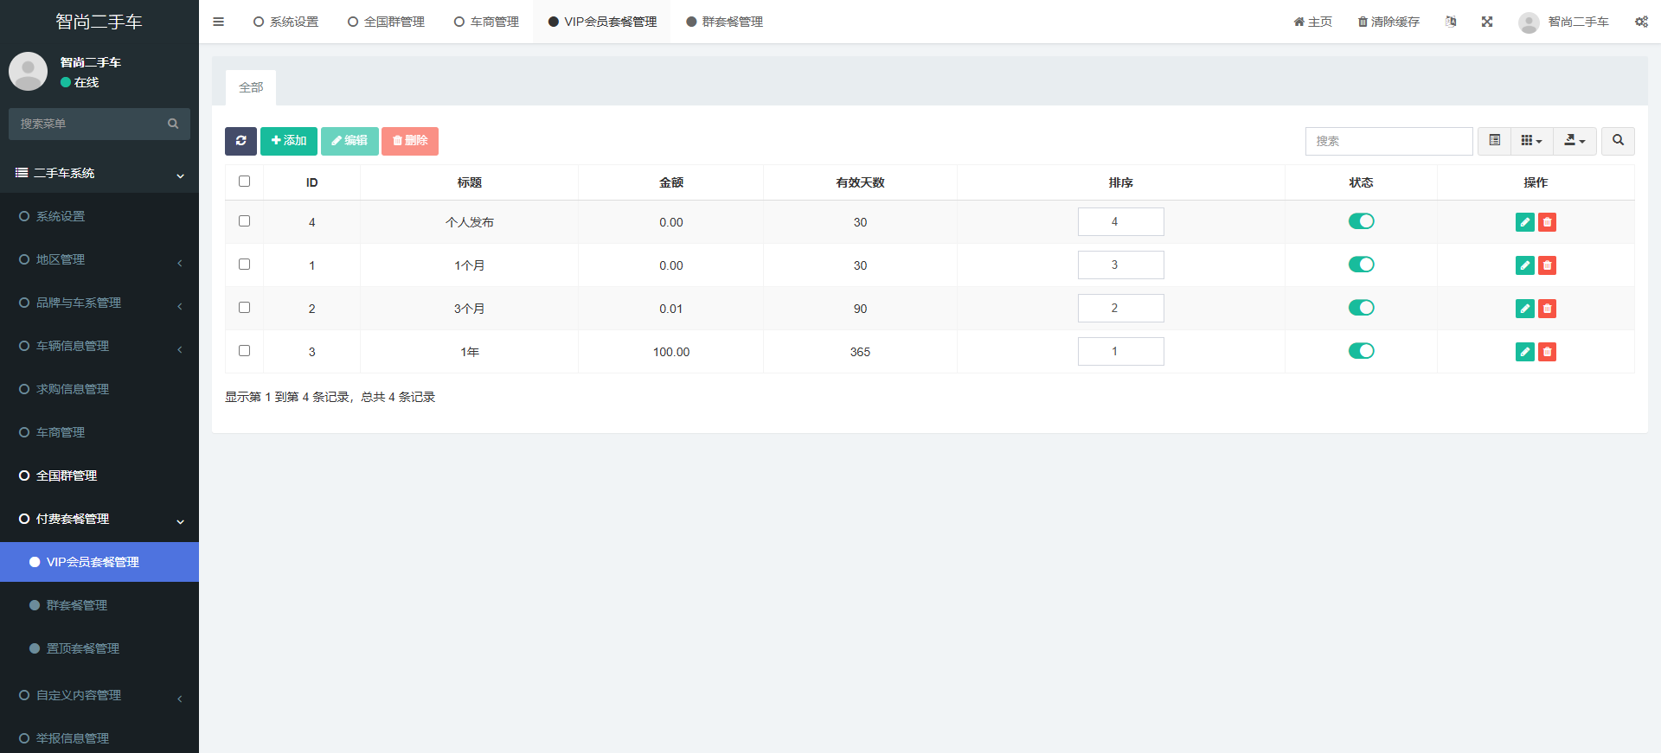Expand 地区管理 in the sidebar
The height and width of the screenshot is (753, 1661).
point(99,259)
